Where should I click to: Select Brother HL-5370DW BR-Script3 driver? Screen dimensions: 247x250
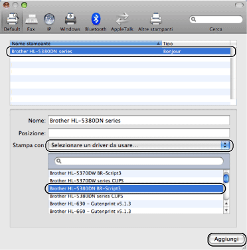pos(135,173)
